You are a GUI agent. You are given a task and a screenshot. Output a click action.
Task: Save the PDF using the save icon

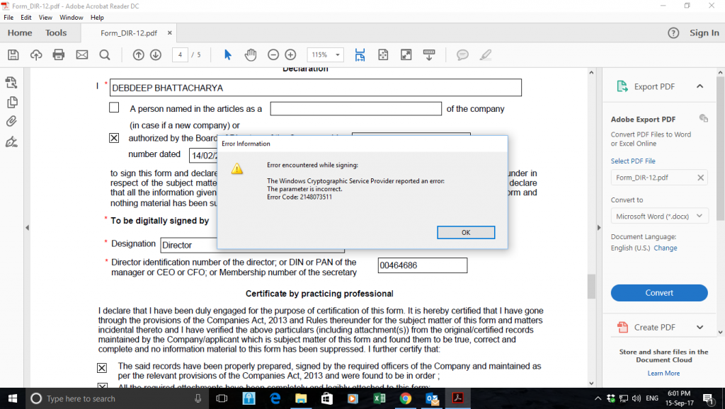(12, 54)
